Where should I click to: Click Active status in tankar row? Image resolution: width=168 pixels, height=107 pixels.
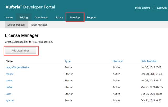tap(117, 74)
